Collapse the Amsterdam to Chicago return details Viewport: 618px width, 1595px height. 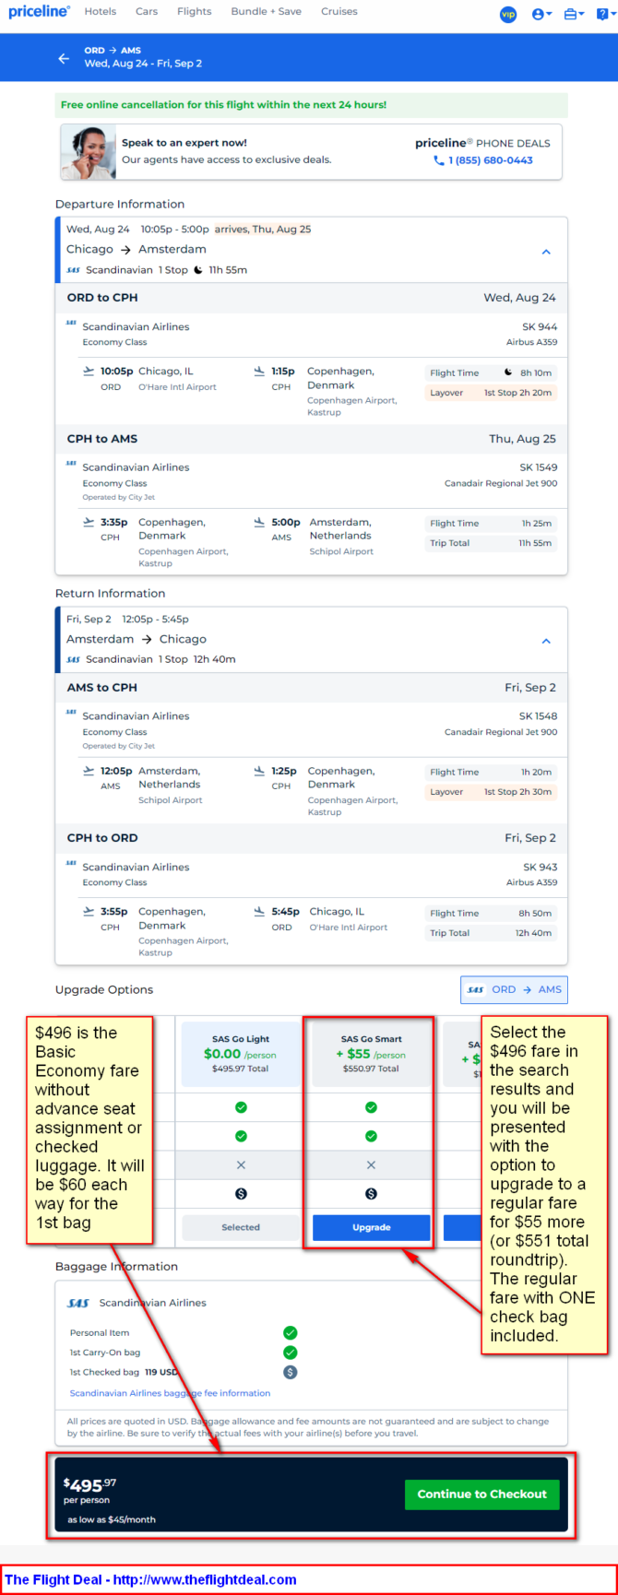[546, 641]
